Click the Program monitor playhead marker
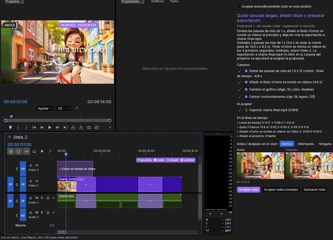Image resolution: width=333 pixels, height=240 pixels. coord(11,116)
